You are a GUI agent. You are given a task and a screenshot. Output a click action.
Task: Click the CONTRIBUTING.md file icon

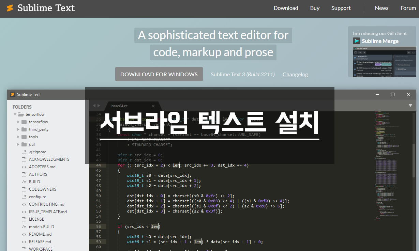24,204
